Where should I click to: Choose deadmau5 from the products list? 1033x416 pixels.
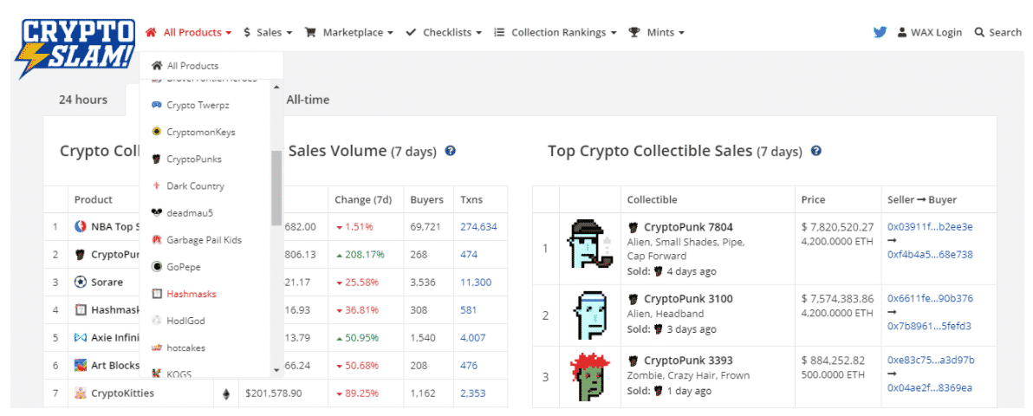190,213
